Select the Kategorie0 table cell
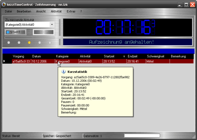 (67, 61)
